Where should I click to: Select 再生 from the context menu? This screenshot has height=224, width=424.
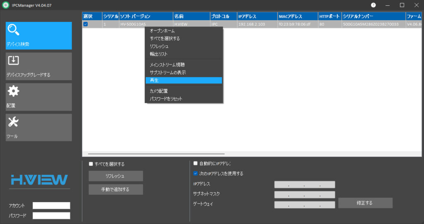pos(184,80)
